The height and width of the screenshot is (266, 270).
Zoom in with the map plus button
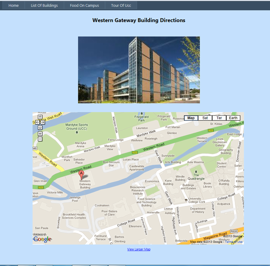coord(40,134)
